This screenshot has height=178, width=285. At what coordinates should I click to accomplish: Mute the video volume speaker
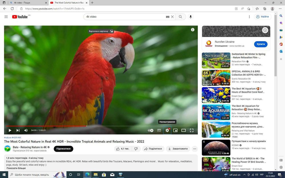26,130
